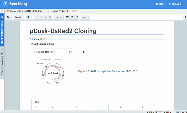Image resolution: width=187 pixels, height=113 pixels.
Task: Apply subscript formatting
Action: 57,17
